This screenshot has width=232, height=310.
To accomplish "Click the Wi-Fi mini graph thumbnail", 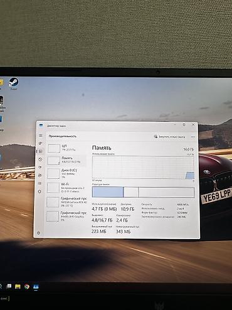I will 53,188.
